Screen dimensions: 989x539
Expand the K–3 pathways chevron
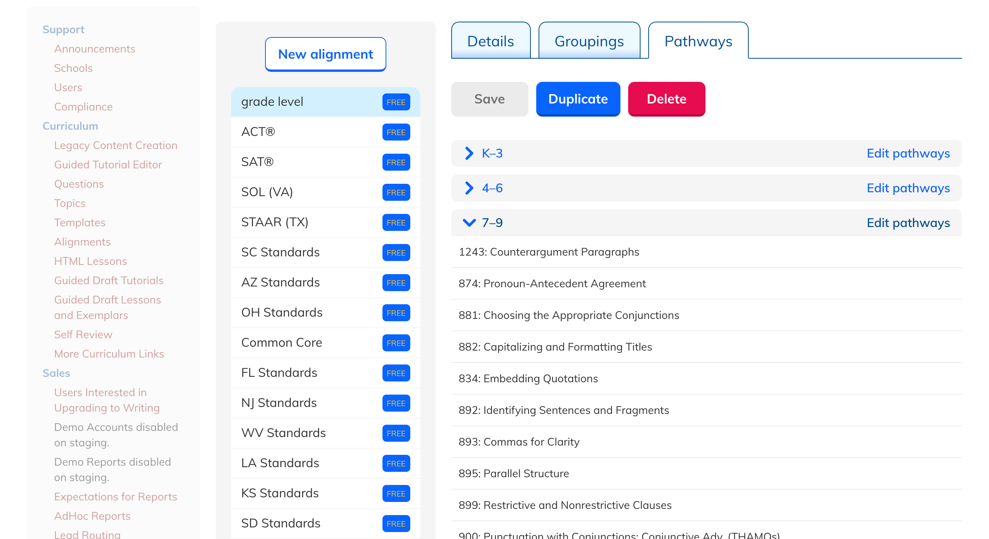pos(469,153)
